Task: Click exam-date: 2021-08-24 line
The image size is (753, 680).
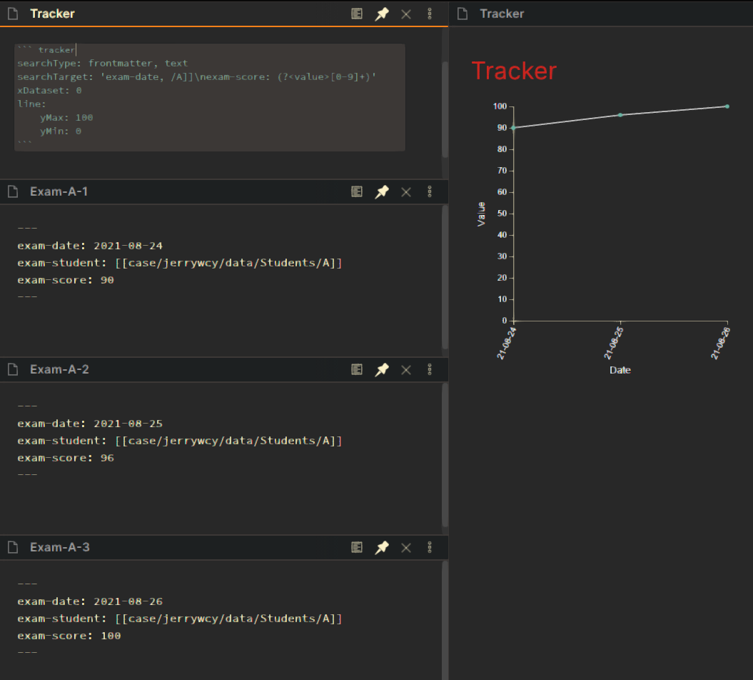Action: click(x=90, y=246)
